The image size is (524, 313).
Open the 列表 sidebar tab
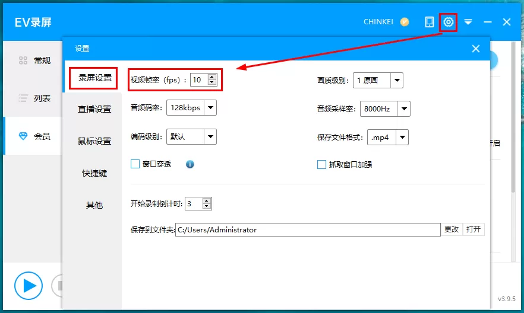tap(33, 98)
